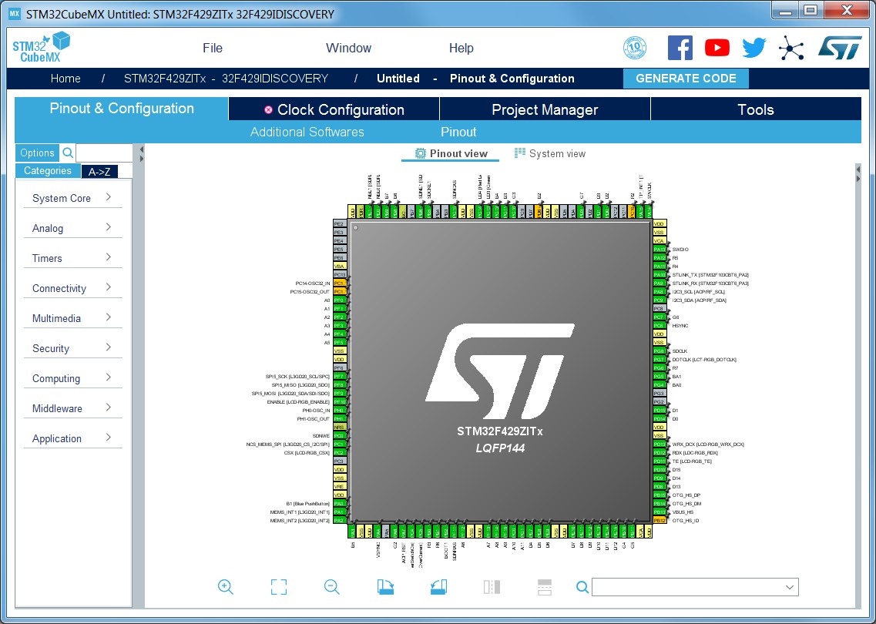Image resolution: width=876 pixels, height=624 pixels.
Task: Select pin PD13 labeled WRX_DCX
Action: tap(660, 444)
